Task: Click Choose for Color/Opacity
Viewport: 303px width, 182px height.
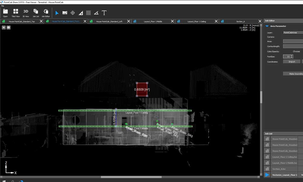Action: (x=296, y=52)
